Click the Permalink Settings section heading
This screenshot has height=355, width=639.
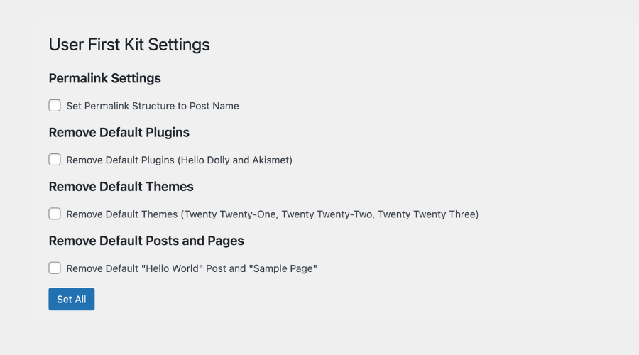(x=105, y=78)
